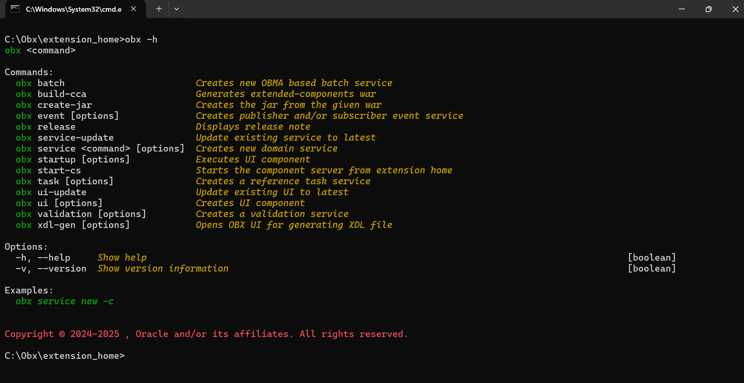Click the bottom command prompt line

point(65,356)
